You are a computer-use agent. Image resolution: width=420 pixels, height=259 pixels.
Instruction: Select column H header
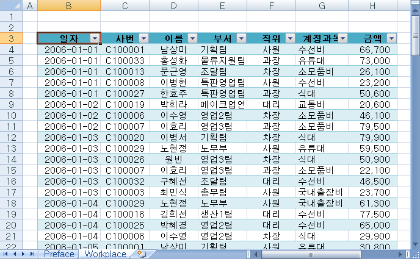coord(372,5)
